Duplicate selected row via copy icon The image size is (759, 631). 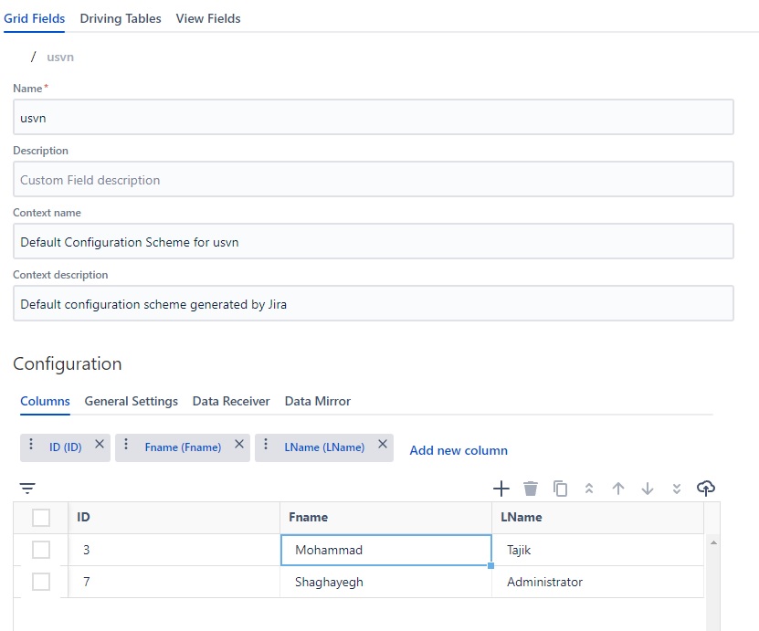(x=560, y=488)
